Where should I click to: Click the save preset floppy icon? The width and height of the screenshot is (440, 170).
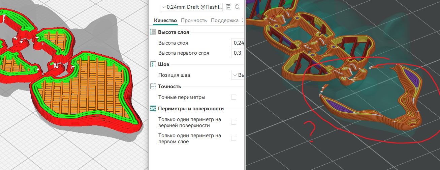pos(229,7)
